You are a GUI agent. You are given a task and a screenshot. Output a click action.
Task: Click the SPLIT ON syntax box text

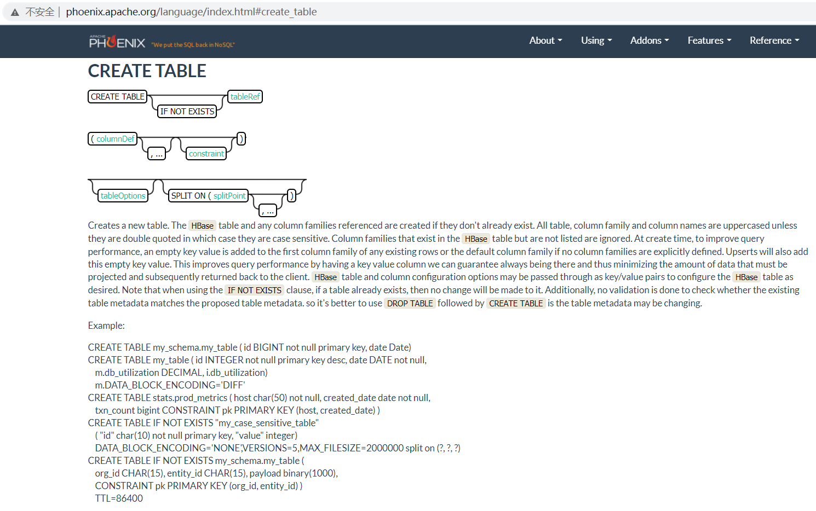pyautogui.click(x=191, y=196)
